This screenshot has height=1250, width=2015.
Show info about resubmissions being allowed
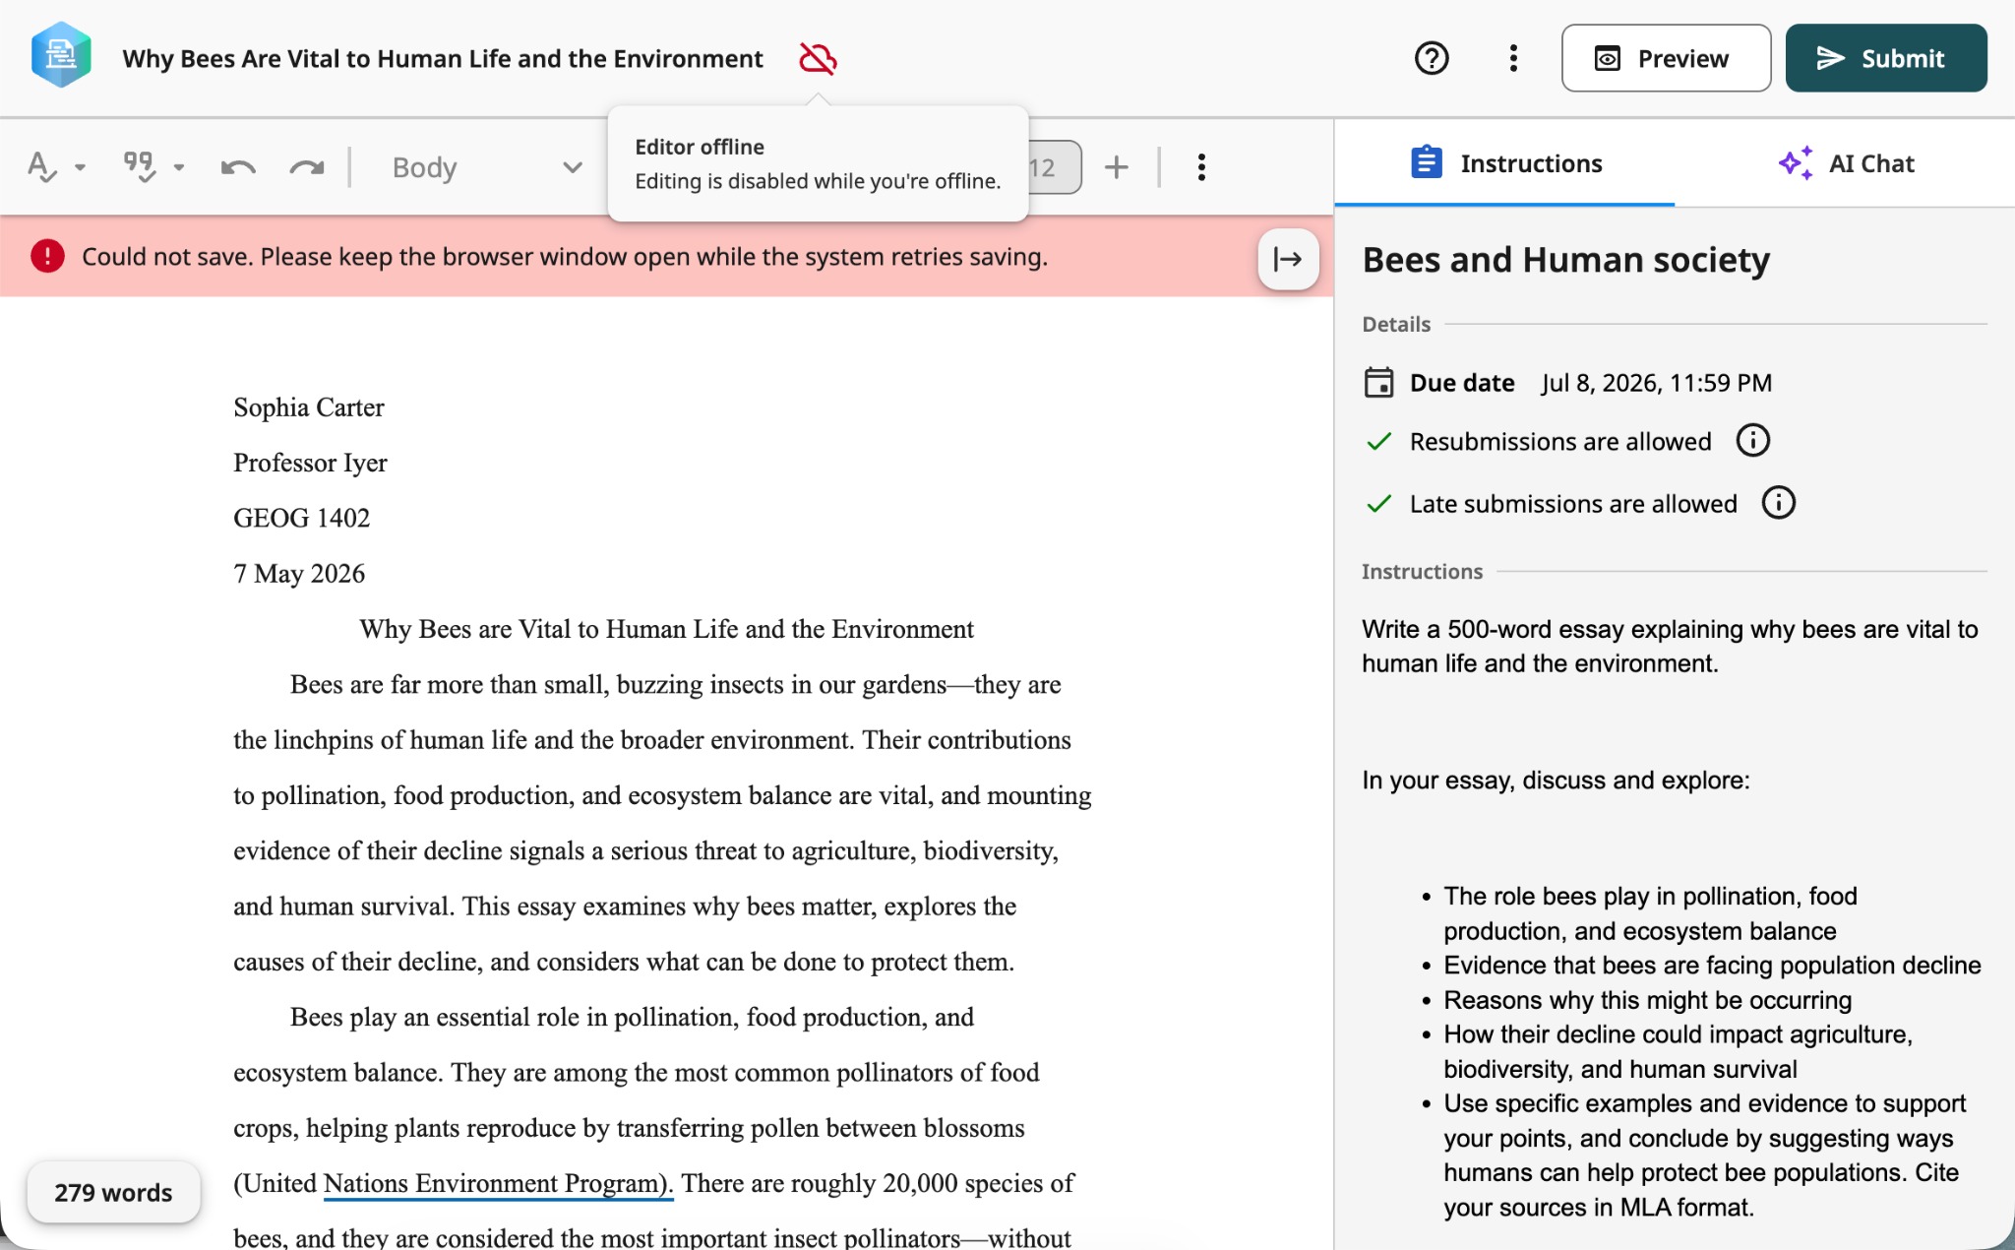pos(1752,441)
